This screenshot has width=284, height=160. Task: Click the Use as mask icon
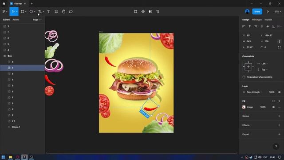click(150, 12)
